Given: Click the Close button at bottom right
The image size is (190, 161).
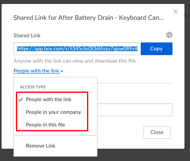Looking at the screenshot, I should point(157,132).
